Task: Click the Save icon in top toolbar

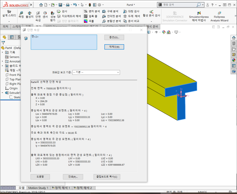Action: click(x=60, y=5)
